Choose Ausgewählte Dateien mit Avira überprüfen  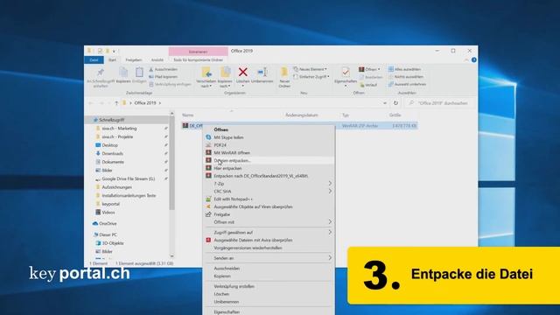click(253, 240)
